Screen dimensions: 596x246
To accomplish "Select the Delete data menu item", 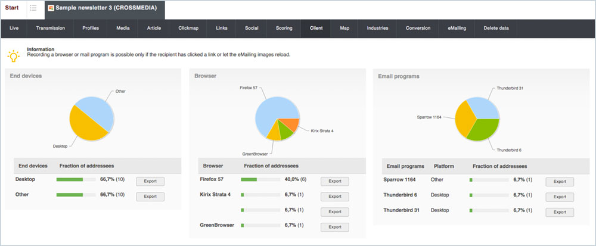I will pyautogui.click(x=496, y=28).
